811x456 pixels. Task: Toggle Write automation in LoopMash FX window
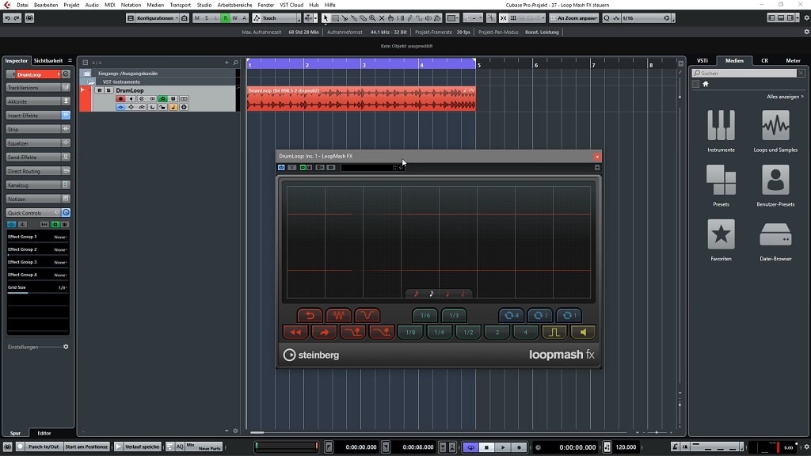pyautogui.click(x=310, y=168)
